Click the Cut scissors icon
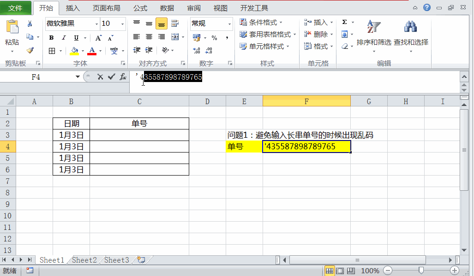This screenshot has height=276, width=474. coord(30,23)
